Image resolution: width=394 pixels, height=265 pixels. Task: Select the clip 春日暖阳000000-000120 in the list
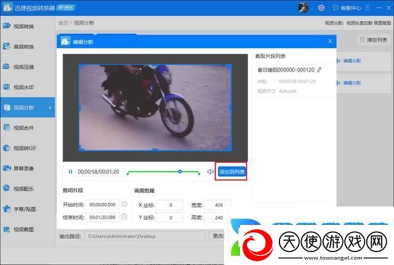tap(294, 80)
